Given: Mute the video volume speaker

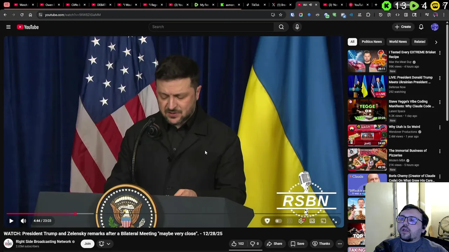Looking at the screenshot, I should click(x=23, y=221).
